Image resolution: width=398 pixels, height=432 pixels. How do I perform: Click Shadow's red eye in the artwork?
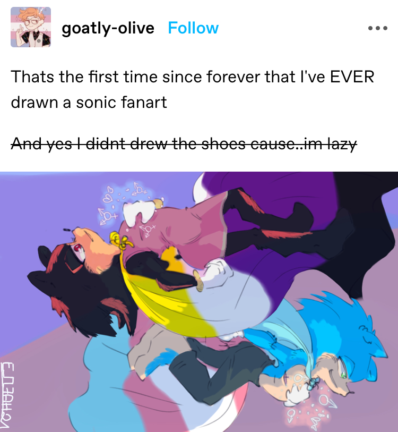(x=77, y=250)
